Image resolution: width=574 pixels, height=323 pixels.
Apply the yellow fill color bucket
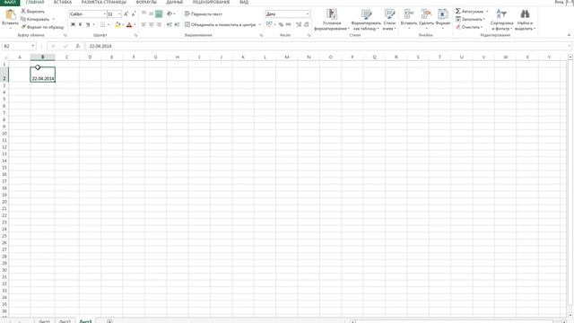(x=117, y=24)
